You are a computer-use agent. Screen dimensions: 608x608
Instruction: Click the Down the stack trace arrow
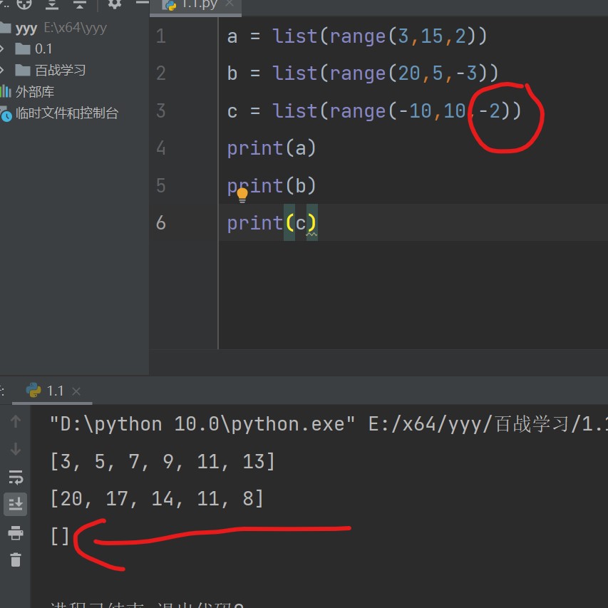[16, 449]
